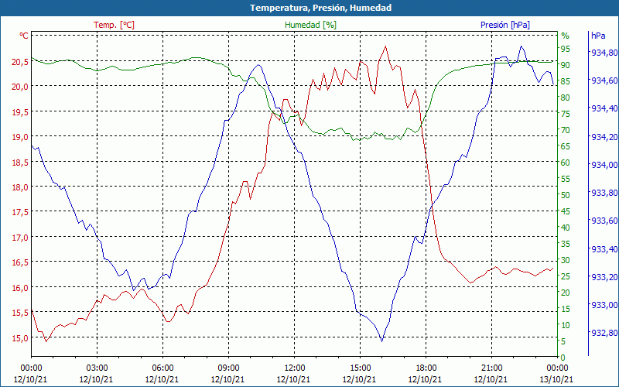Click the humidity axis value '50'
This screenshot has height=387, width=619.
click(566, 195)
